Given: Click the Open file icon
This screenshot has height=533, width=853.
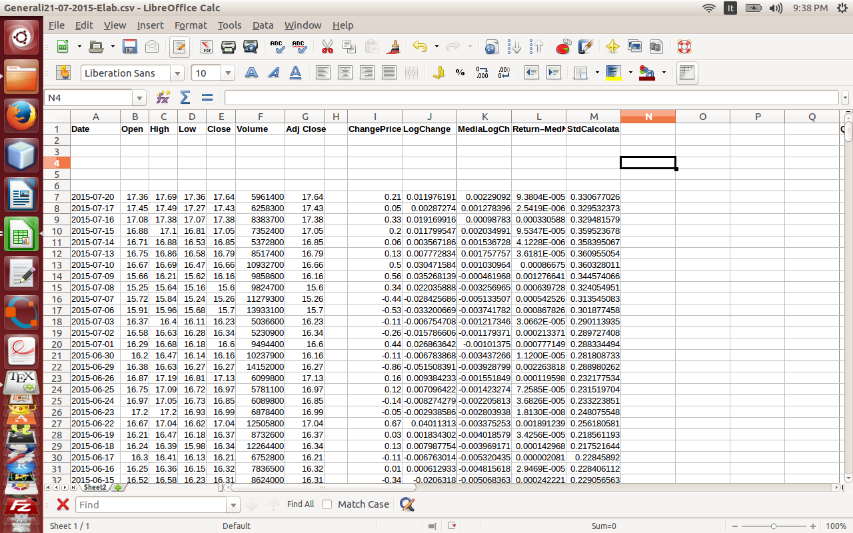Looking at the screenshot, I should click(97, 47).
